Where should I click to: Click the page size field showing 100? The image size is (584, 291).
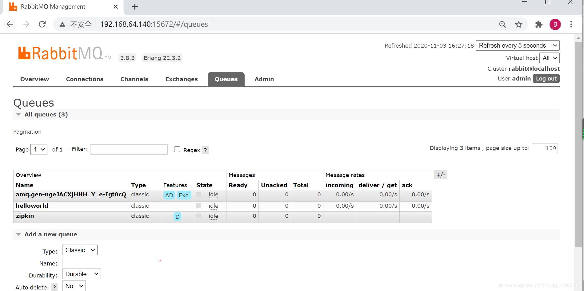(x=545, y=148)
